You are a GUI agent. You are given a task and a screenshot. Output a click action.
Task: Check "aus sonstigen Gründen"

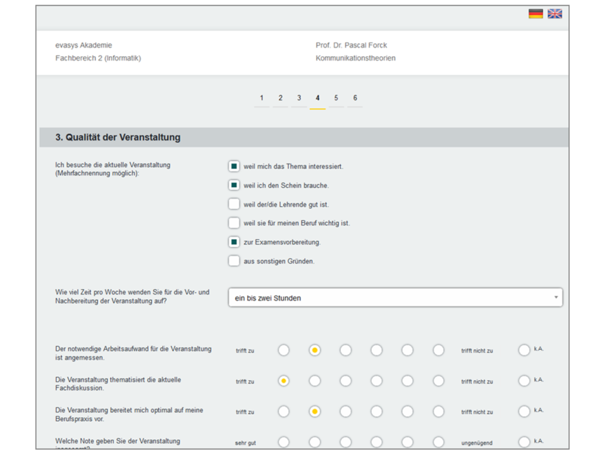pos(233,261)
